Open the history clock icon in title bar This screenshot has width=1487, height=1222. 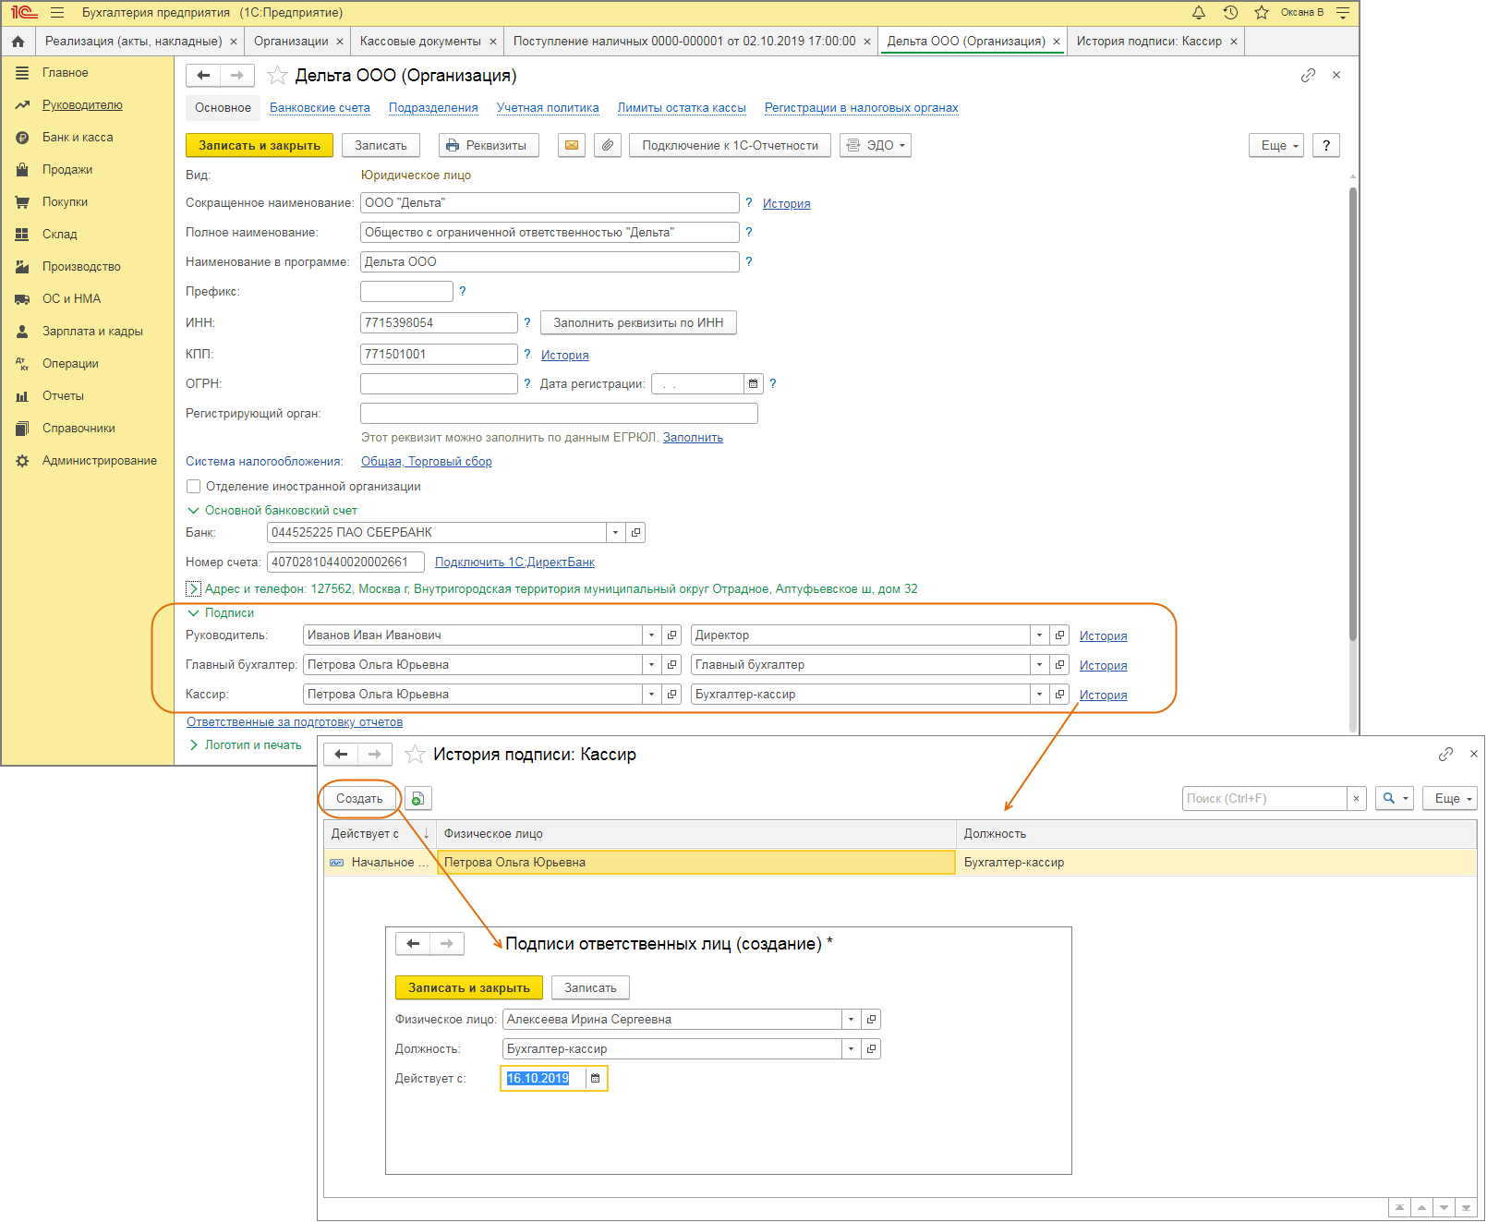coord(1229,13)
